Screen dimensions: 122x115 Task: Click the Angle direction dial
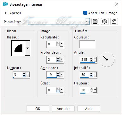107,60
